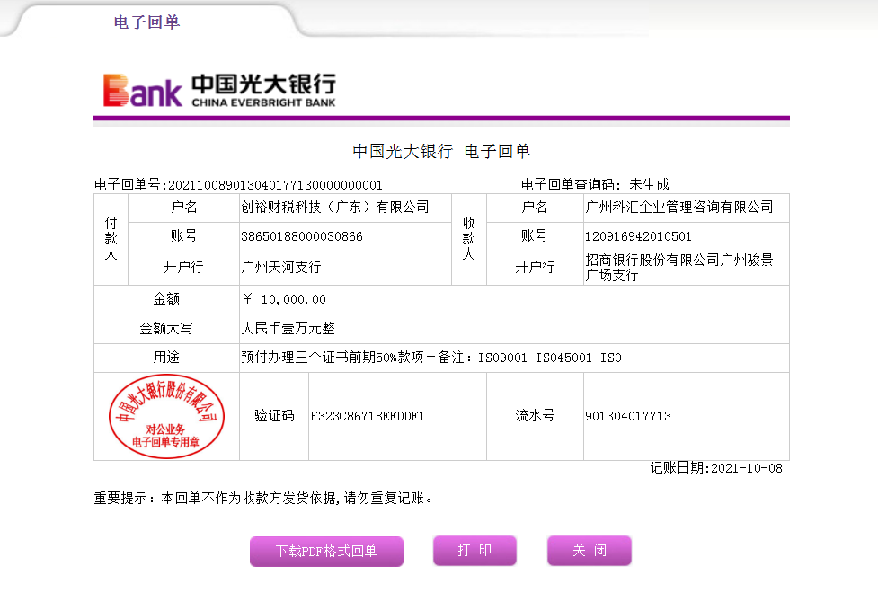
Task: Click the 中国光大银行 电子回单 title heading
Action: click(x=440, y=152)
